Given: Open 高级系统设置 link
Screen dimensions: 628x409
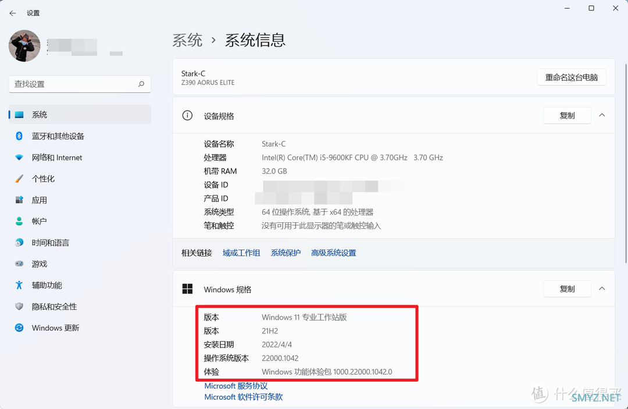Looking at the screenshot, I should point(334,252).
